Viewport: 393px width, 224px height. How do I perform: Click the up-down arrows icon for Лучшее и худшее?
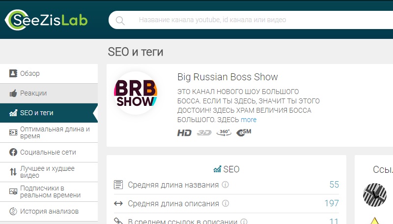coord(13,172)
